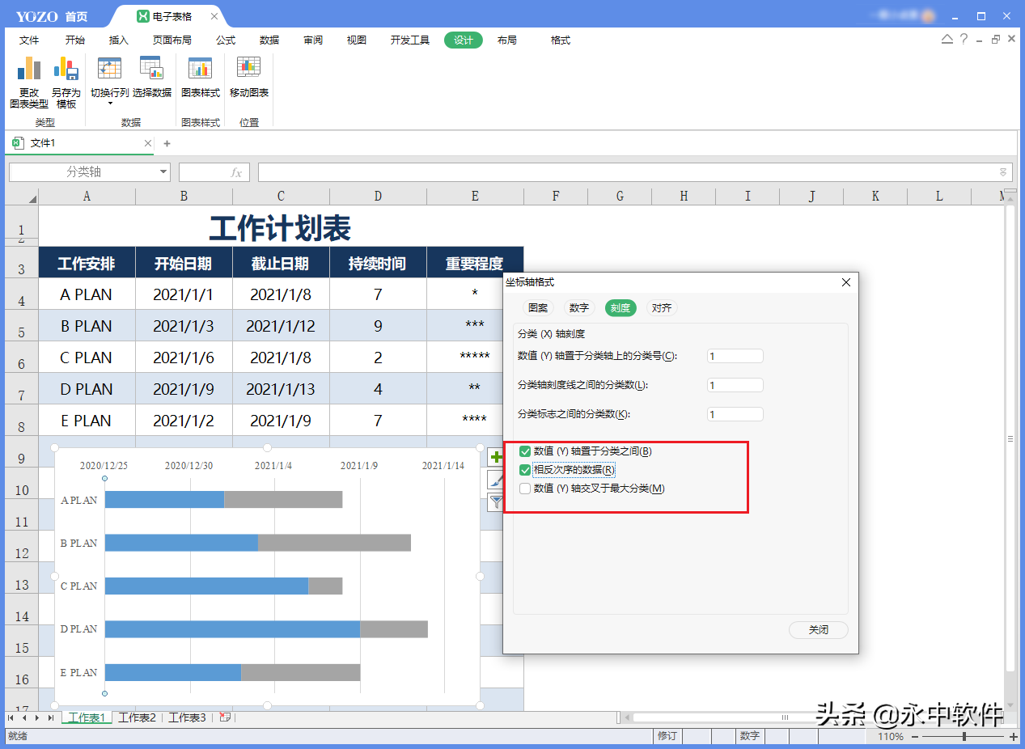1025x749 pixels.
Task: Expand the formula bar with the chevron
Action: click(1003, 172)
